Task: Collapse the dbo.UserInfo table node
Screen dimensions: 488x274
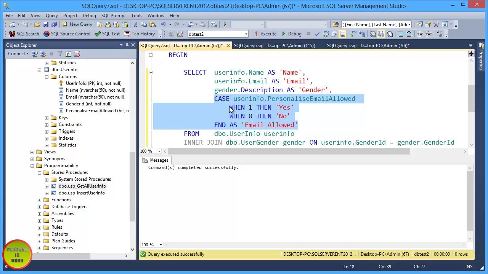Action: click(x=39, y=70)
